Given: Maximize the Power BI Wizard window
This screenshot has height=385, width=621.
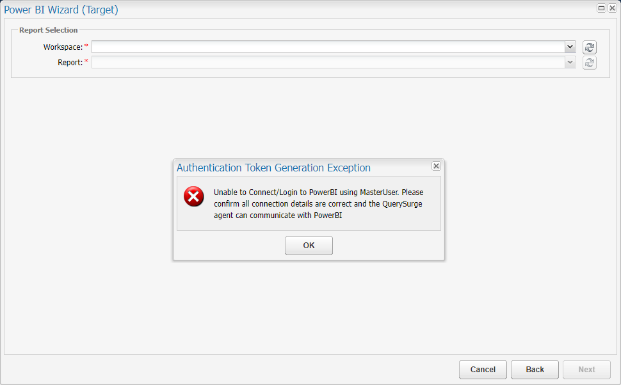Looking at the screenshot, I should (601, 8).
